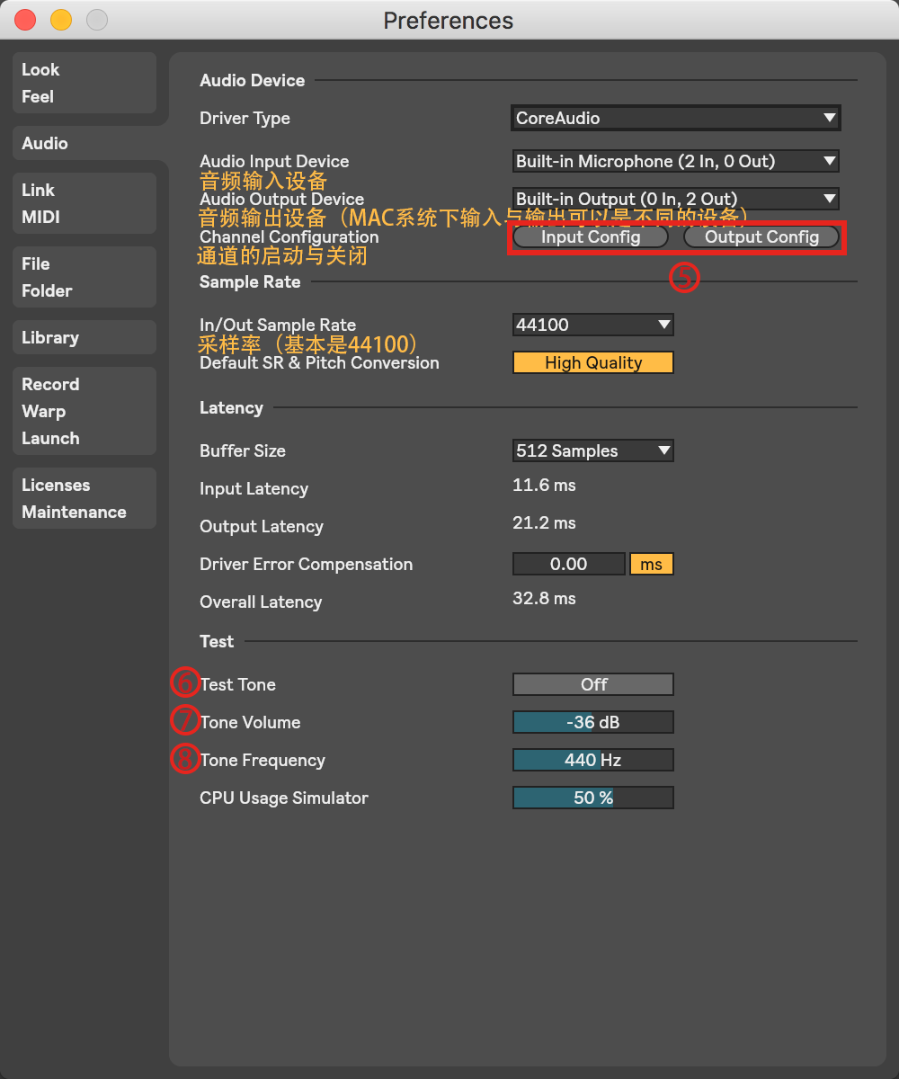This screenshot has width=899, height=1079.
Task: Adjust the Tone Volume slider
Action: click(592, 722)
